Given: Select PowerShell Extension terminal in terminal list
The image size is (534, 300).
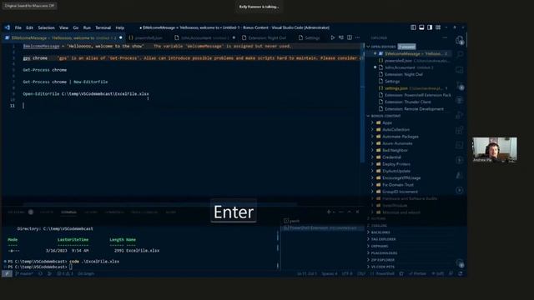Looking at the screenshot, I should tap(322, 227).
